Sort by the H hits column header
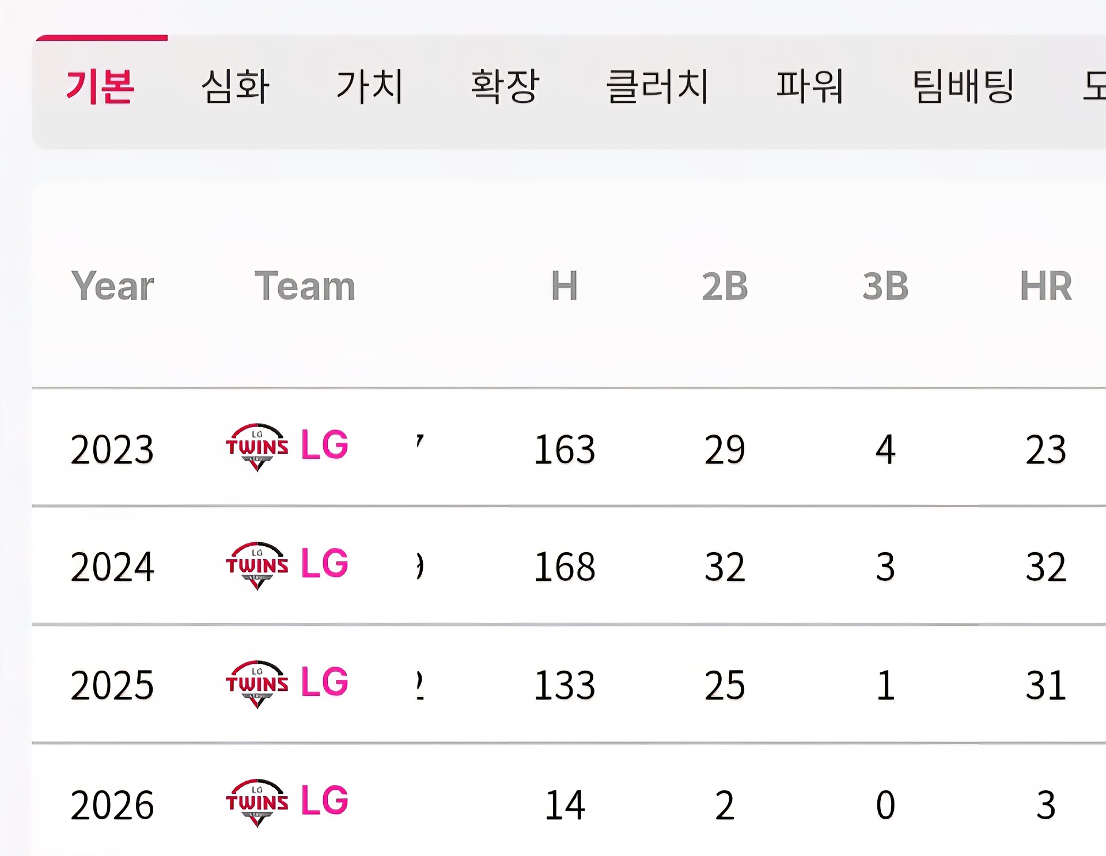Screen dimensions: 1106x856 pos(564,286)
